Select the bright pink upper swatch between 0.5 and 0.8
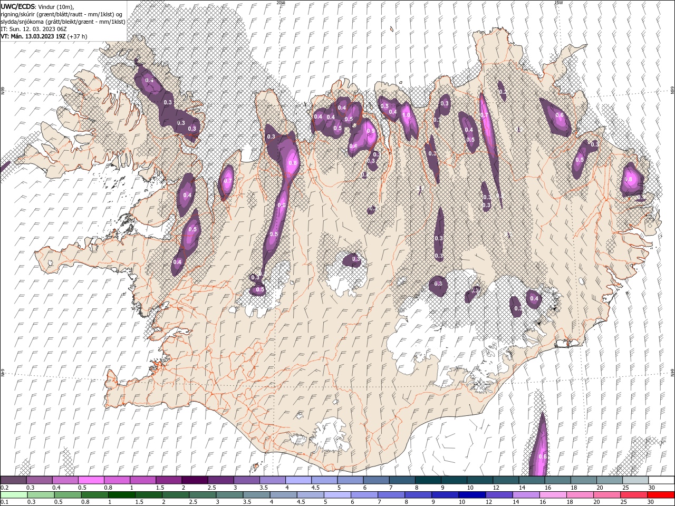The height and width of the screenshot is (506, 675). tap(91, 480)
